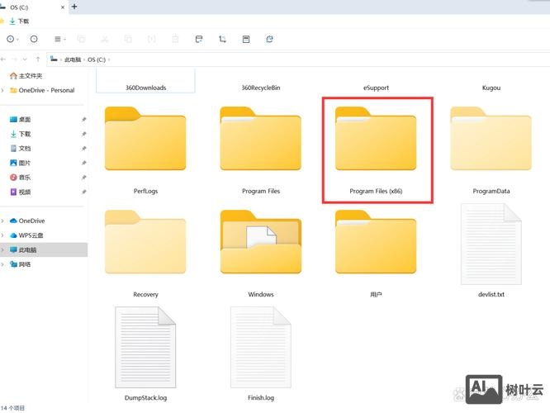Navigate up one level with the up arrow
Screen dimensions: 550x413
coord(38,59)
